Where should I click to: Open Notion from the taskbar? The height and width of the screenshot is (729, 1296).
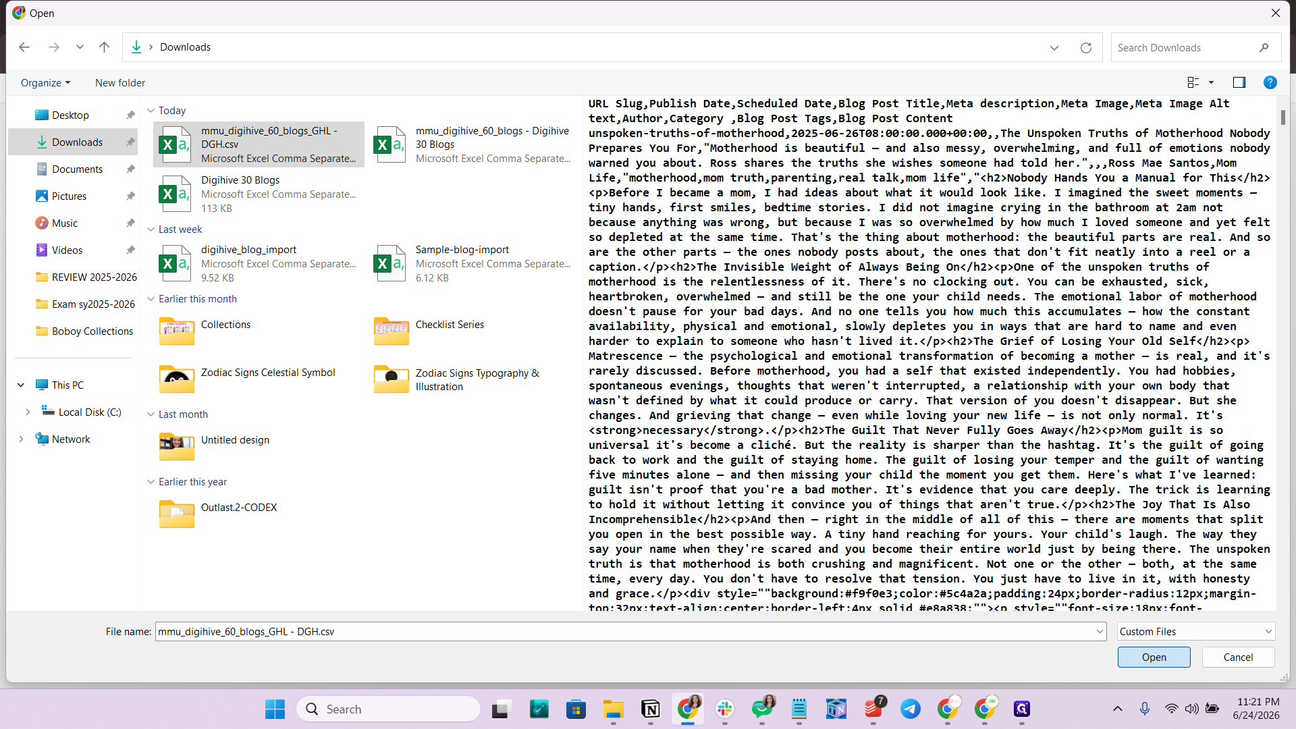[651, 709]
